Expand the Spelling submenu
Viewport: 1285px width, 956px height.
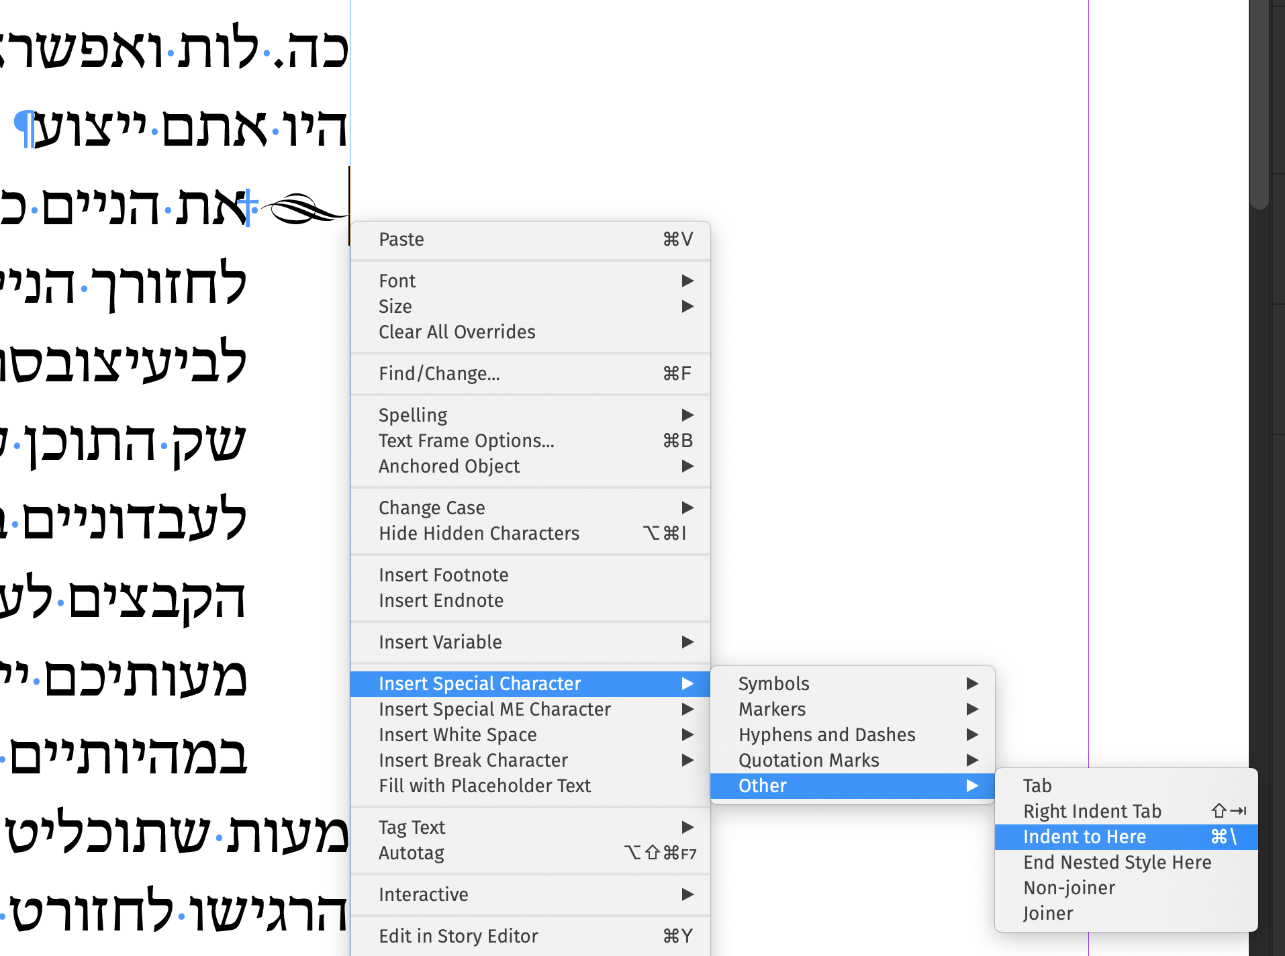pos(530,415)
